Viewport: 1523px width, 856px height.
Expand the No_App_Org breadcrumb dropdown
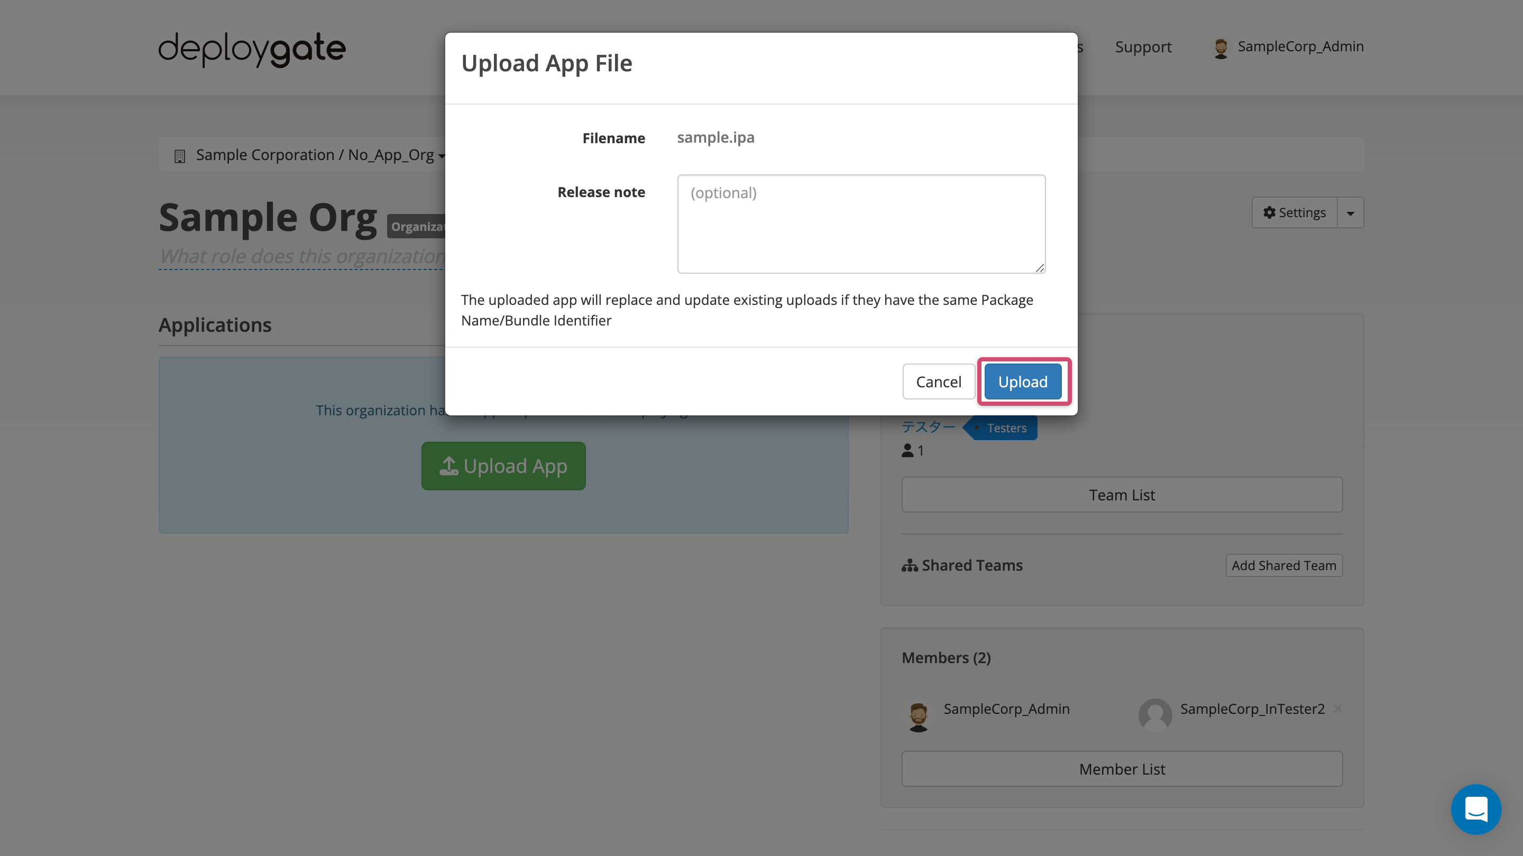click(x=442, y=155)
